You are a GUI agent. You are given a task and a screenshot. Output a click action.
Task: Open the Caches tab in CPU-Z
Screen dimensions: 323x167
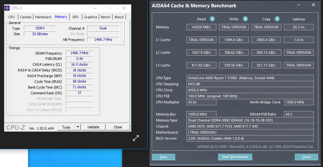(26, 17)
